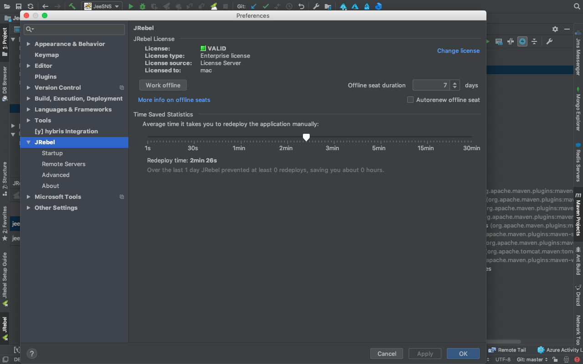This screenshot has width=583, height=364.
Task: Click the Open folder icon in main toolbar
Action: click(x=7, y=6)
